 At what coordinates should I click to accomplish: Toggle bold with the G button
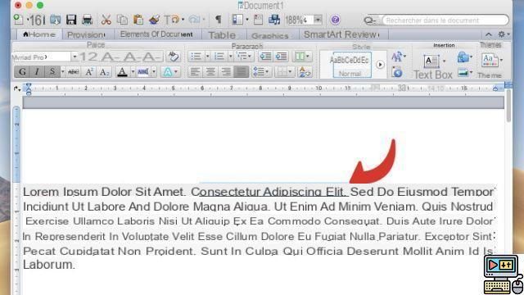[22, 71]
